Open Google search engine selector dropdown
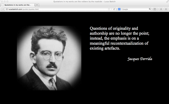169x104 pixels. click(120, 9)
